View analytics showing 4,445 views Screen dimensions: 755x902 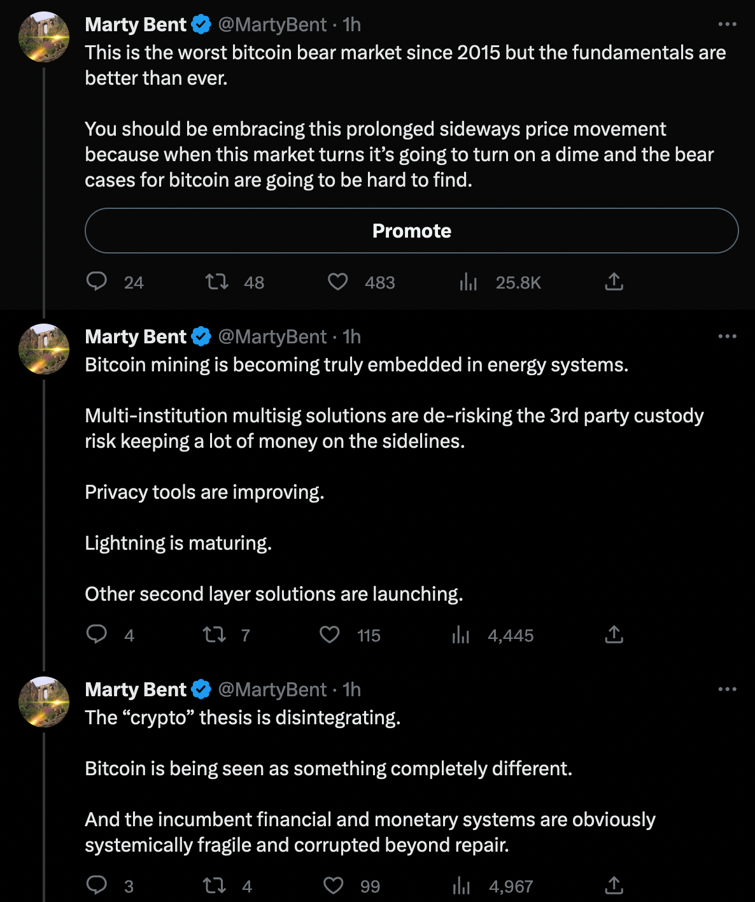pyautogui.click(x=460, y=634)
